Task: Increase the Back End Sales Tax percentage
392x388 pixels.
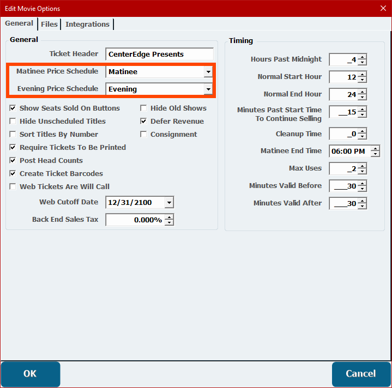Action: 170,217
